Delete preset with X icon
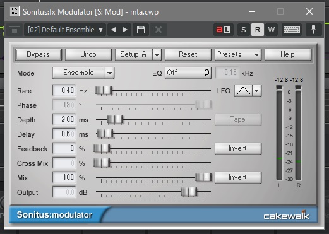The image size is (329, 234). click(x=159, y=30)
